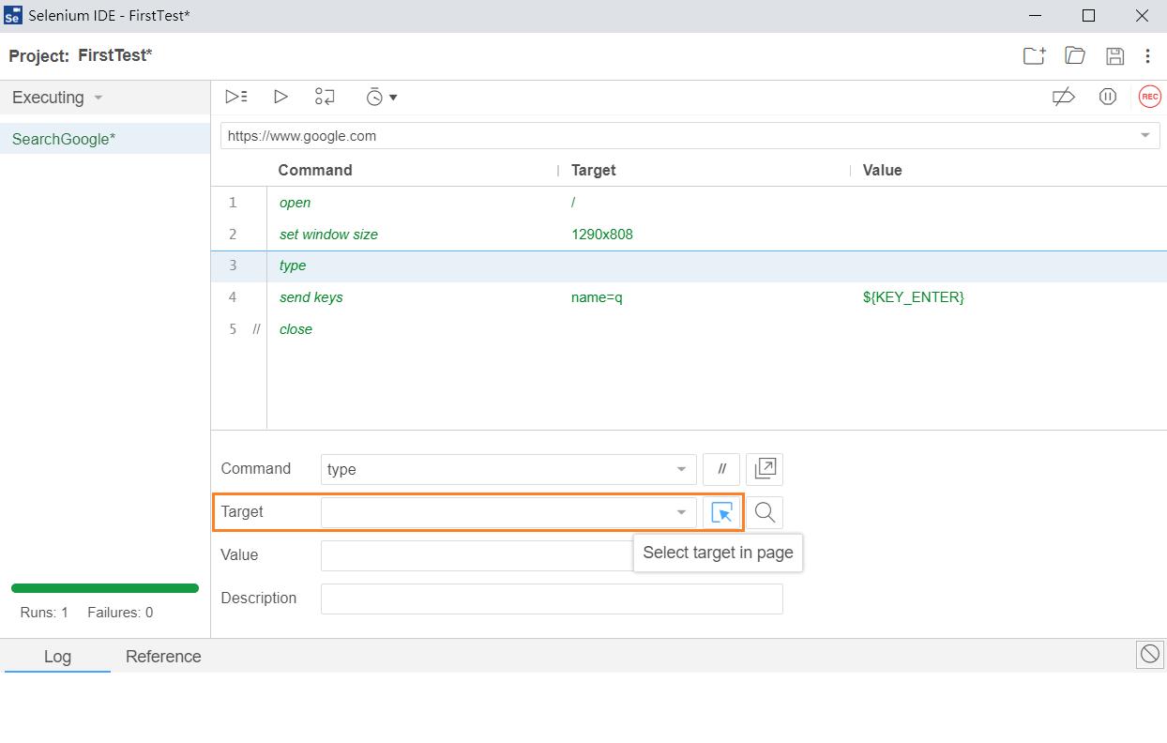The width and height of the screenshot is (1167, 743).
Task: Click the step over command icon
Action: (x=325, y=97)
